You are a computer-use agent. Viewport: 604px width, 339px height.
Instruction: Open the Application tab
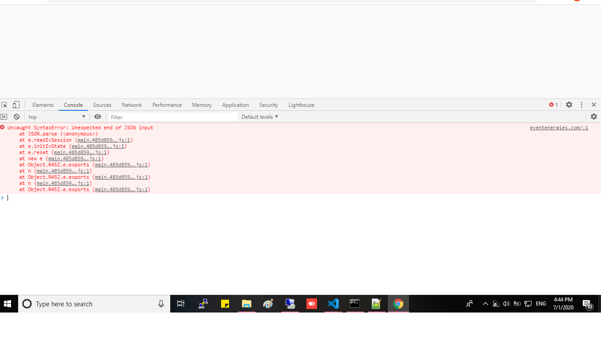236,105
